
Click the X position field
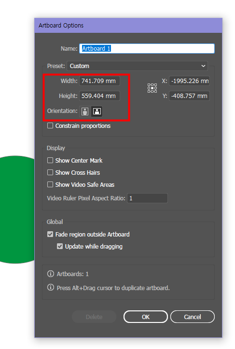click(189, 81)
